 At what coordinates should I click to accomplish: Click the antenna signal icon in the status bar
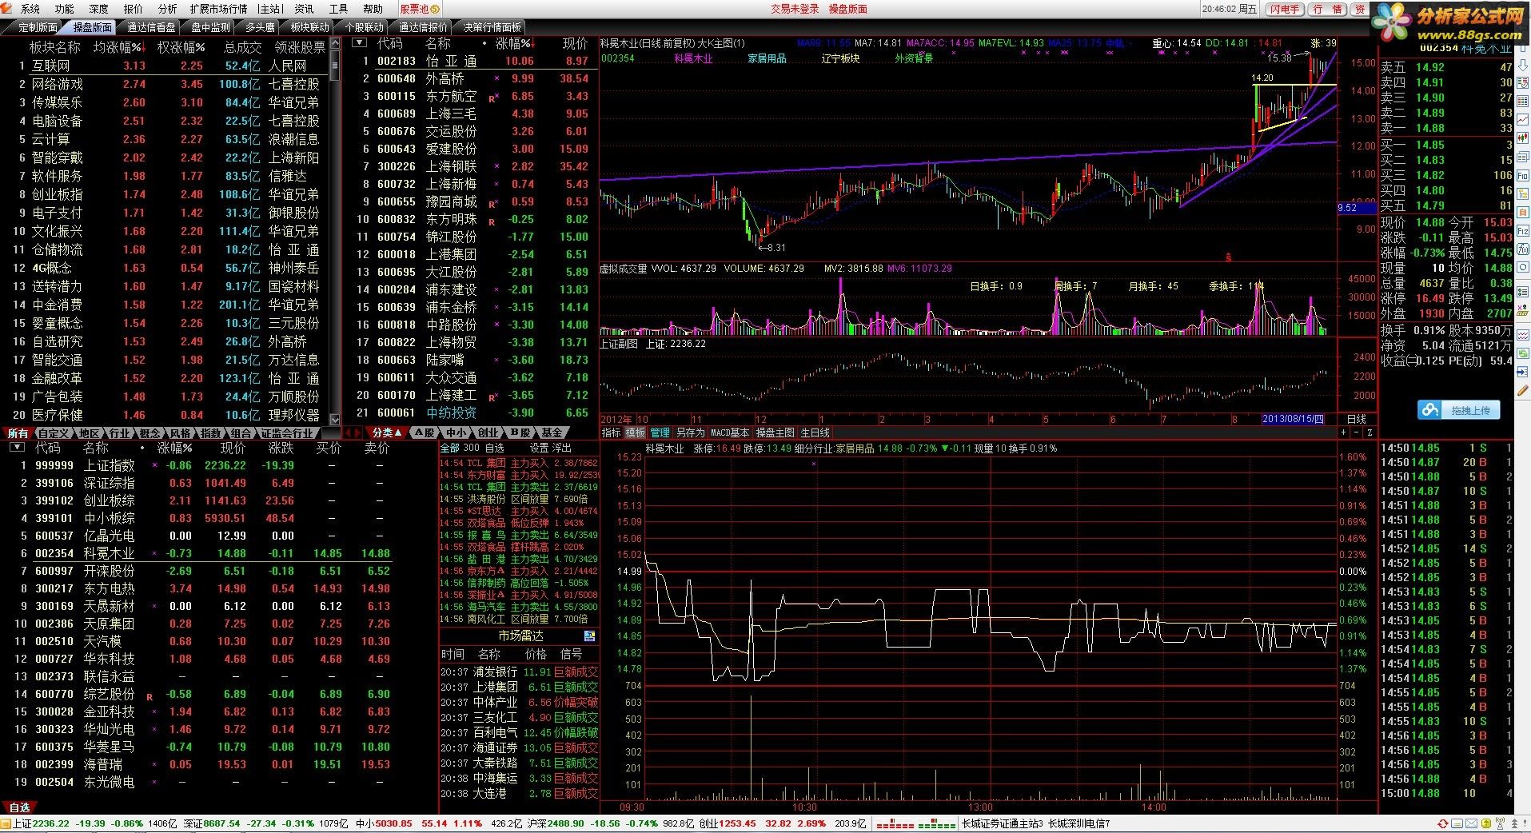coord(1501,823)
